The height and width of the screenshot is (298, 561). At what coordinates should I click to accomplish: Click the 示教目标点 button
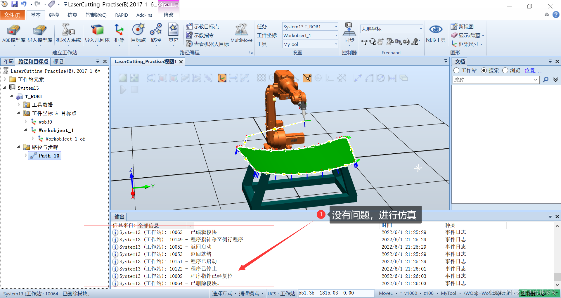[x=202, y=26]
